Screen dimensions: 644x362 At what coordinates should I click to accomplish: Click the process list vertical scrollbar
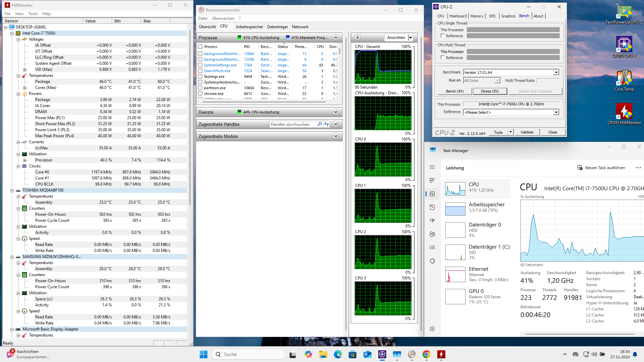tap(340, 51)
